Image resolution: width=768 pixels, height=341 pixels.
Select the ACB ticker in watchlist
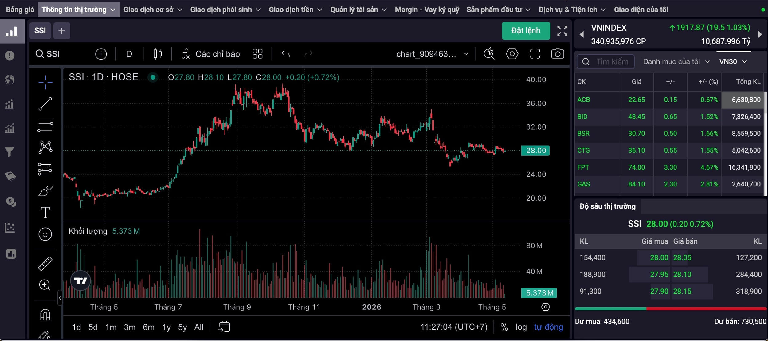coord(583,100)
